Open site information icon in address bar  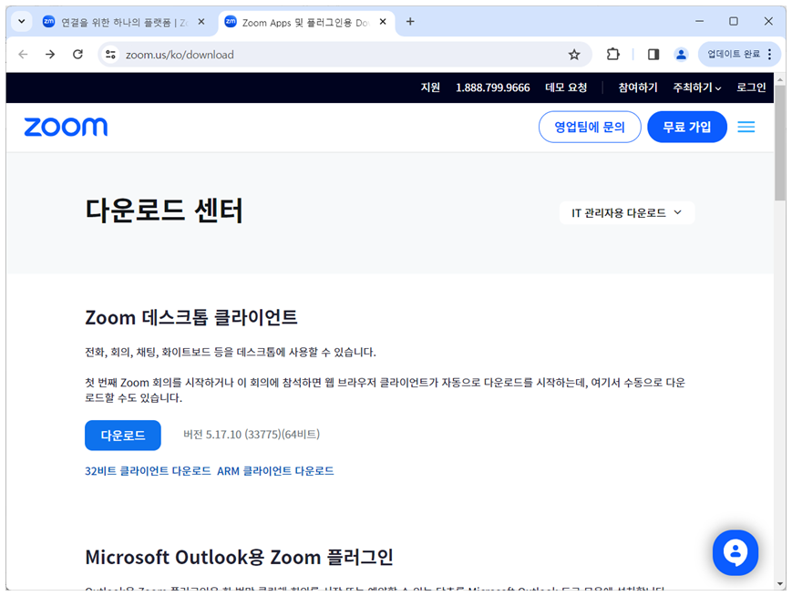click(110, 55)
